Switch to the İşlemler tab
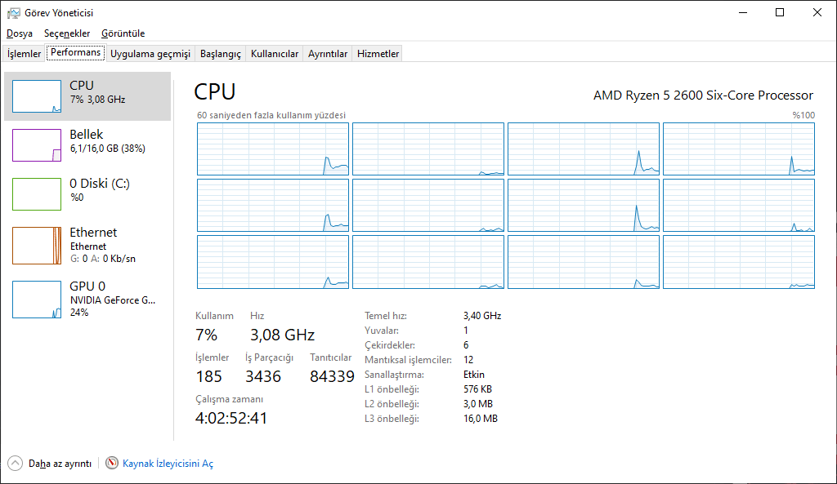The height and width of the screenshot is (484, 837). click(24, 54)
